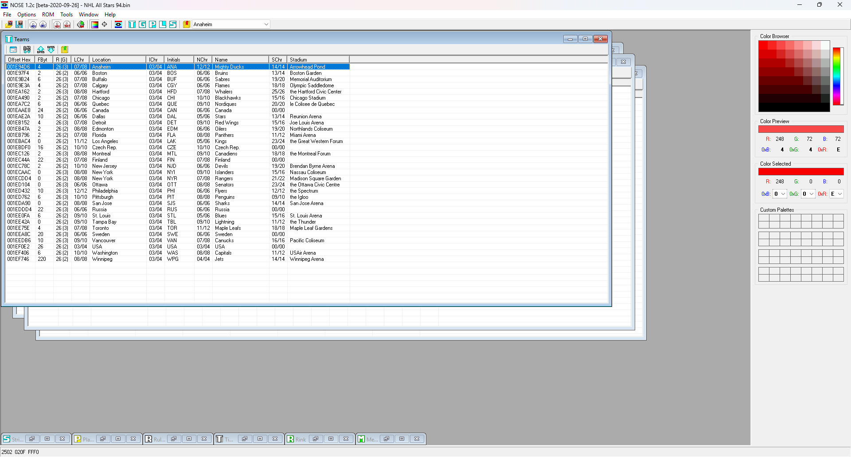Image resolution: width=851 pixels, height=457 pixels.
Task: Expand the Anaheim team dropdown
Action: (x=266, y=24)
